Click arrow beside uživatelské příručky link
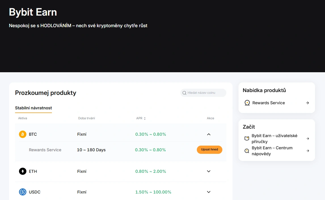325x200 pixels. [308, 139]
